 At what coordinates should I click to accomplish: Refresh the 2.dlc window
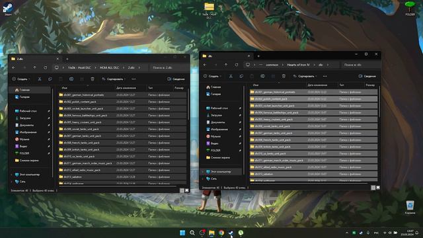(x=46, y=67)
